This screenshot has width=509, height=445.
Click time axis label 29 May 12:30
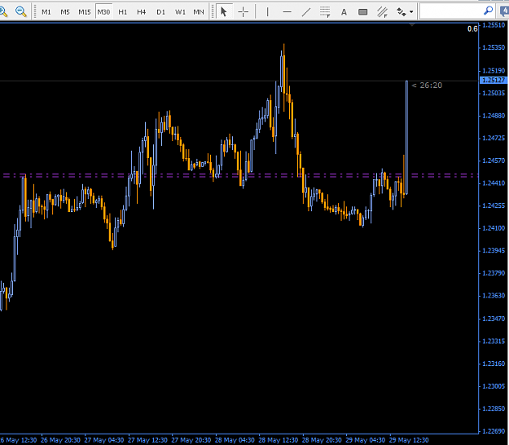(409, 440)
